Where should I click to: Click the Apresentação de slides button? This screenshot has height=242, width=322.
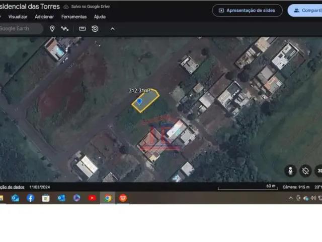pos(247,10)
